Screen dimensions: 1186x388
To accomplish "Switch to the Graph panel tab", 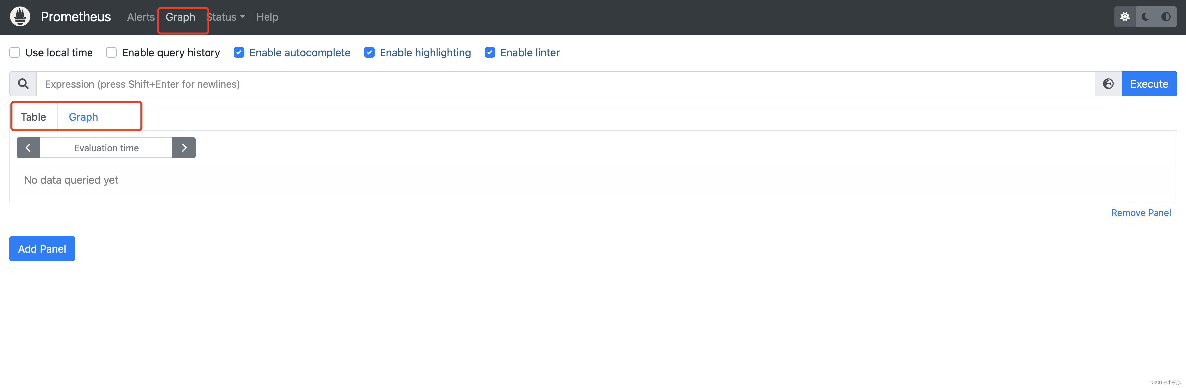I will (x=83, y=117).
